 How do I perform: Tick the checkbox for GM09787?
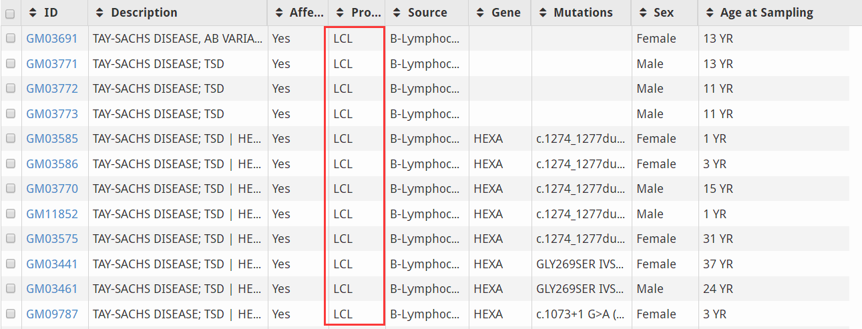click(11, 314)
